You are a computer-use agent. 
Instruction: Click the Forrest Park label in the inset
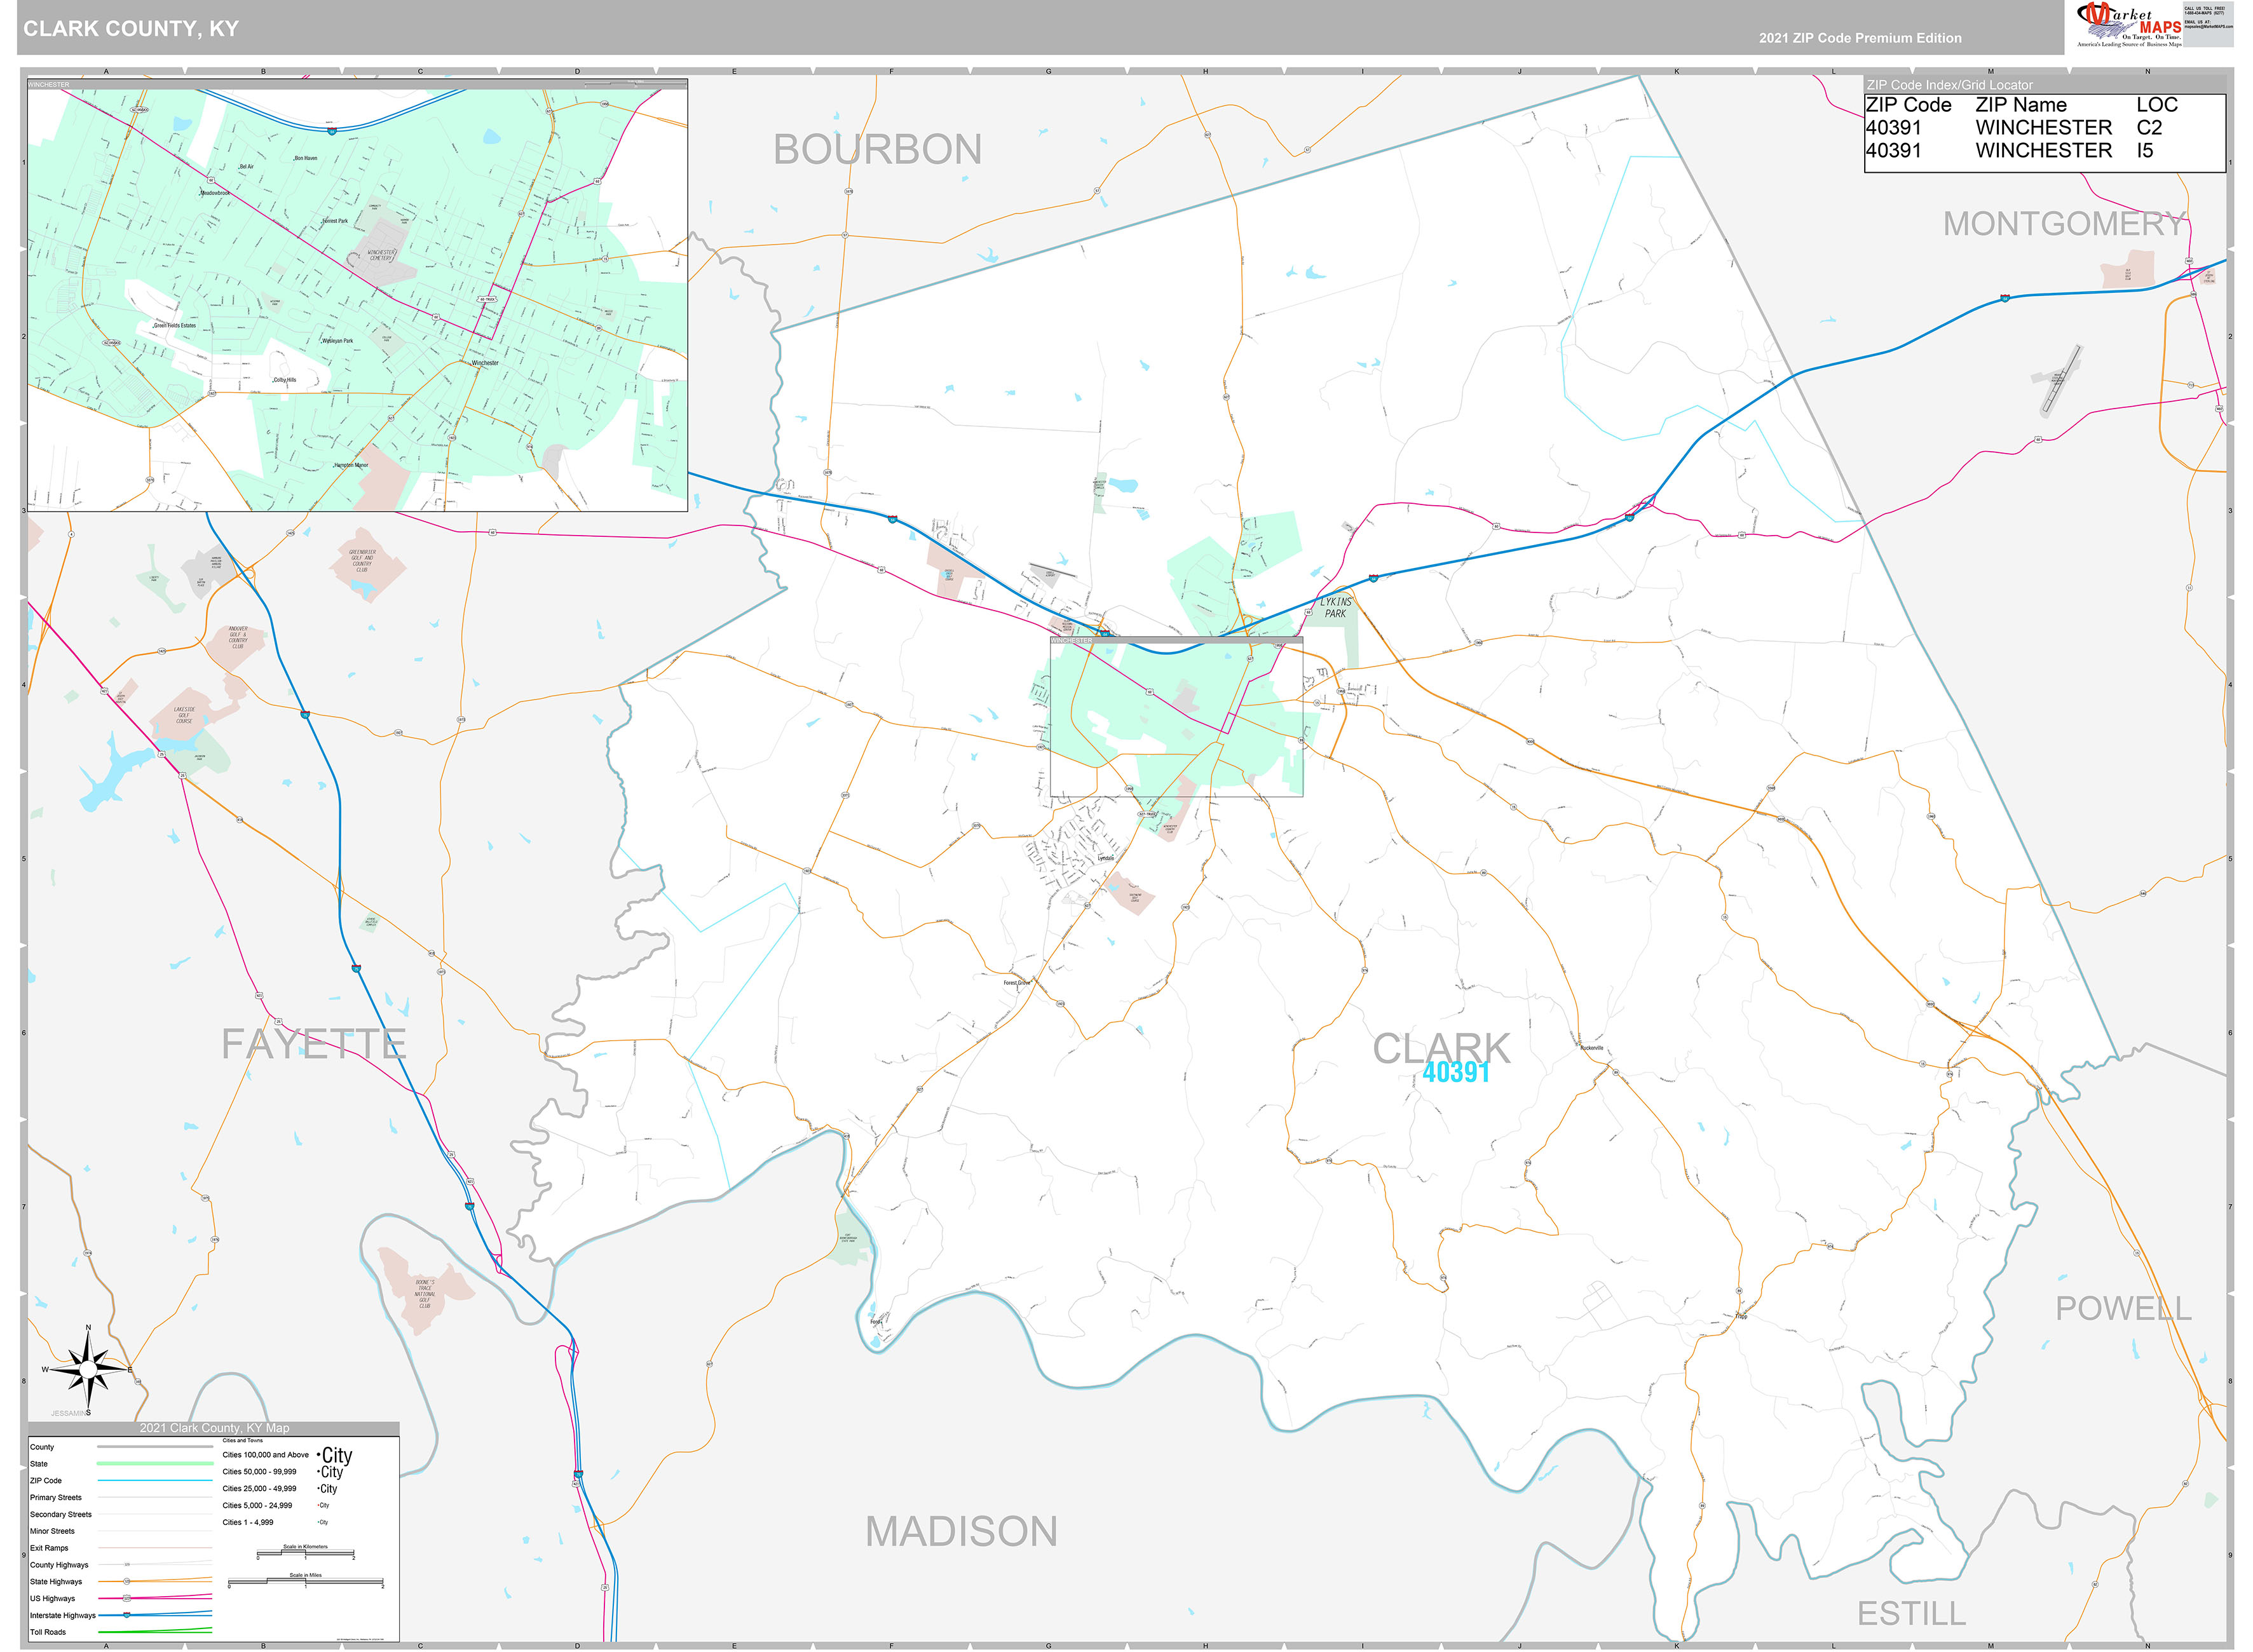click(x=334, y=221)
